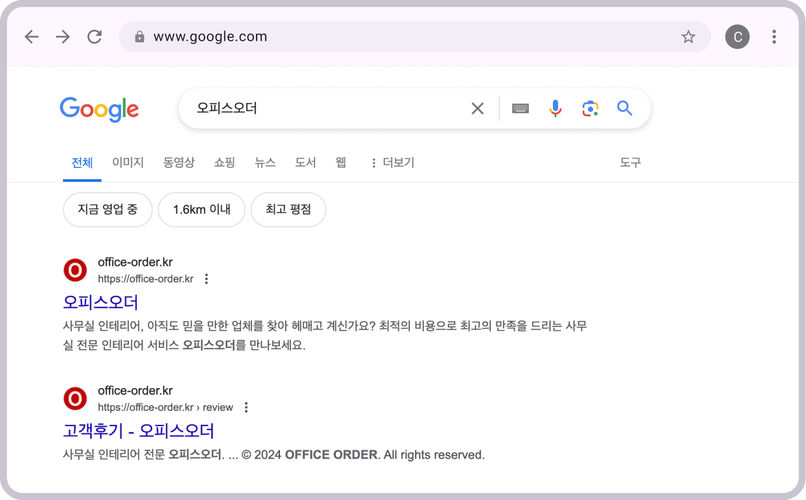Image resolution: width=806 pixels, height=500 pixels.
Task: Switch to the 도서 tab
Action: click(x=306, y=163)
